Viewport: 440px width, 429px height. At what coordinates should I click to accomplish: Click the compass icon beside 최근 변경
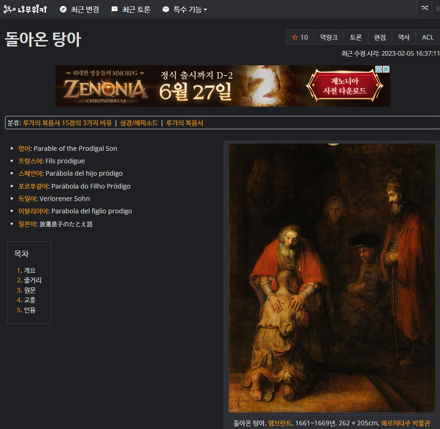click(x=63, y=9)
